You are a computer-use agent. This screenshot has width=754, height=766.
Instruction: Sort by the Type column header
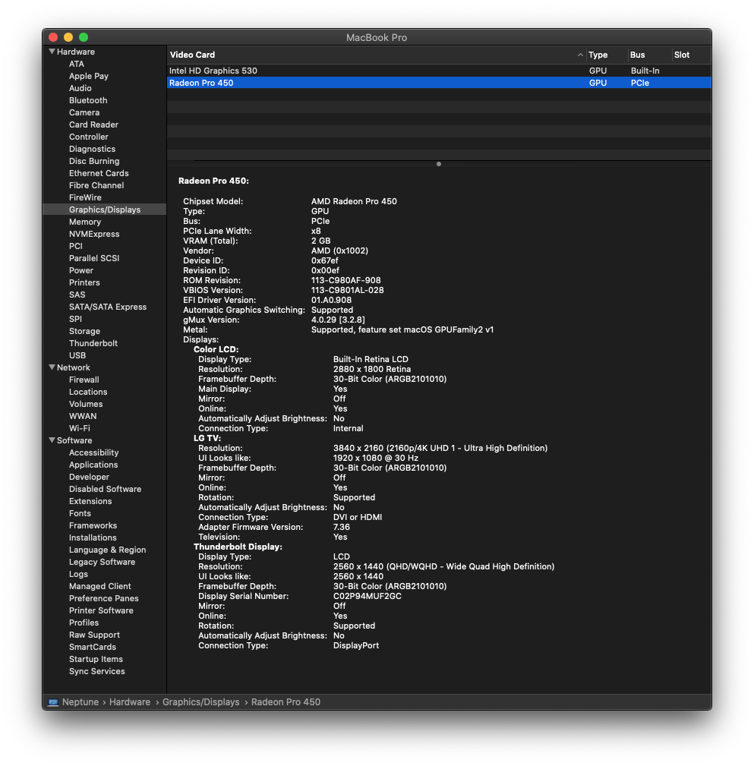point(598,55)
